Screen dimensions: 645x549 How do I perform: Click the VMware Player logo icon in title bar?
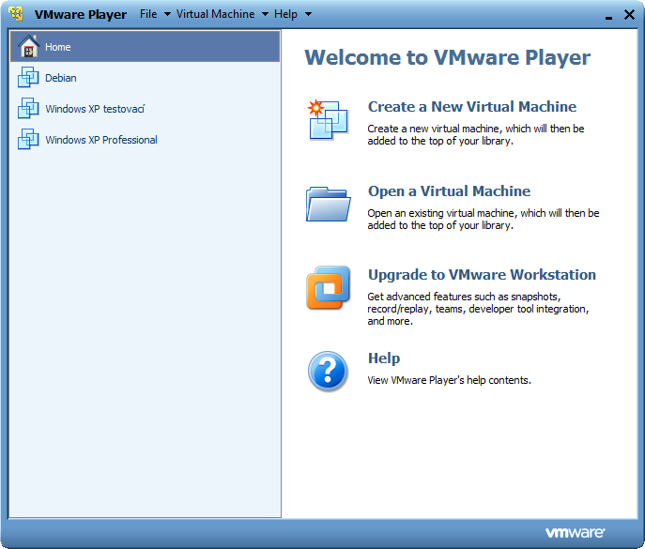pos(16,13)
